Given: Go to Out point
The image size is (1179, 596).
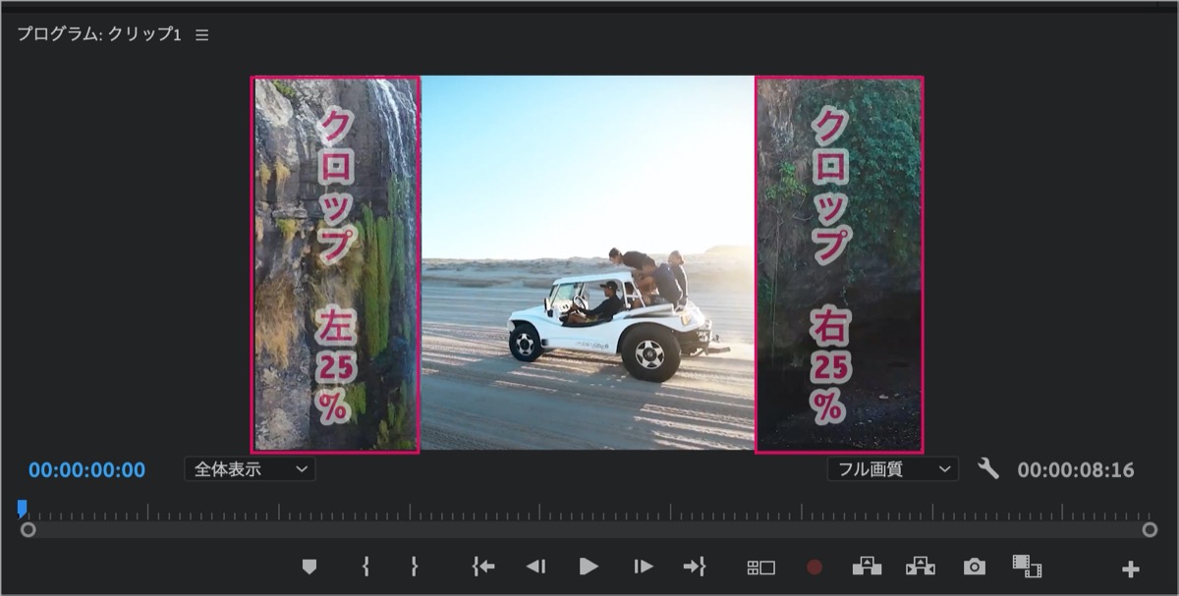Looking at the screenshot, I should 696,567.
